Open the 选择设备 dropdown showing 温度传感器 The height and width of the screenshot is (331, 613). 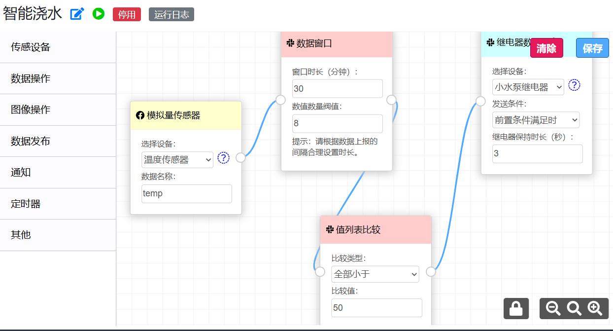click(x=177, y=159)
